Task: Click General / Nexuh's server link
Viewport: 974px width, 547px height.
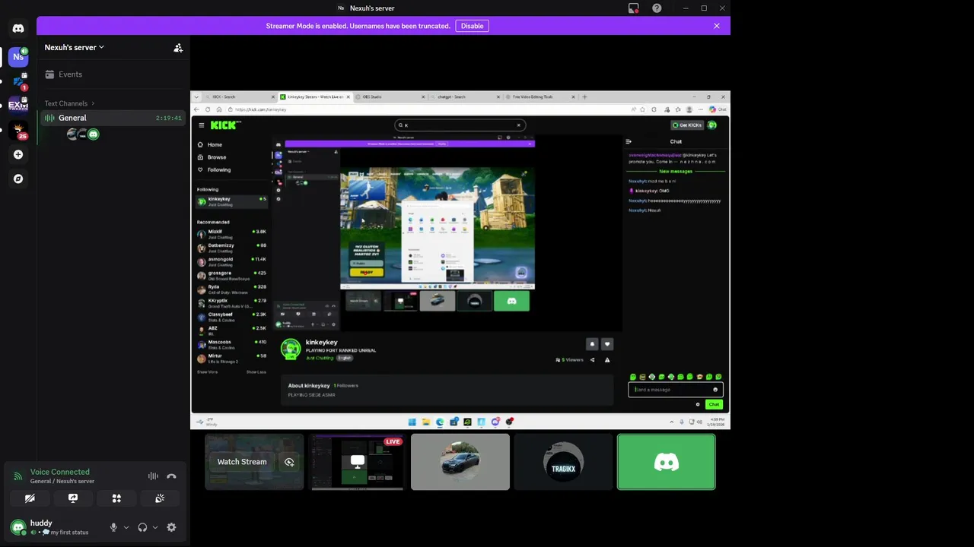Action: [x=62, y=481]
